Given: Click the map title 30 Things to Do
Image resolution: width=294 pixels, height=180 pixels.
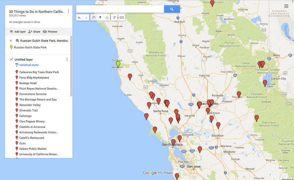Looking at the screenshot, I should tap(36, 12).
